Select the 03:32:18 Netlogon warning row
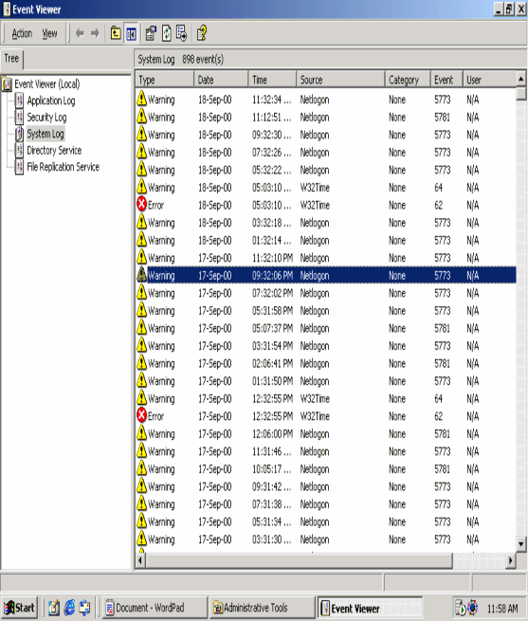This screenshot has height=621, width=528. [x=325, y=223]
